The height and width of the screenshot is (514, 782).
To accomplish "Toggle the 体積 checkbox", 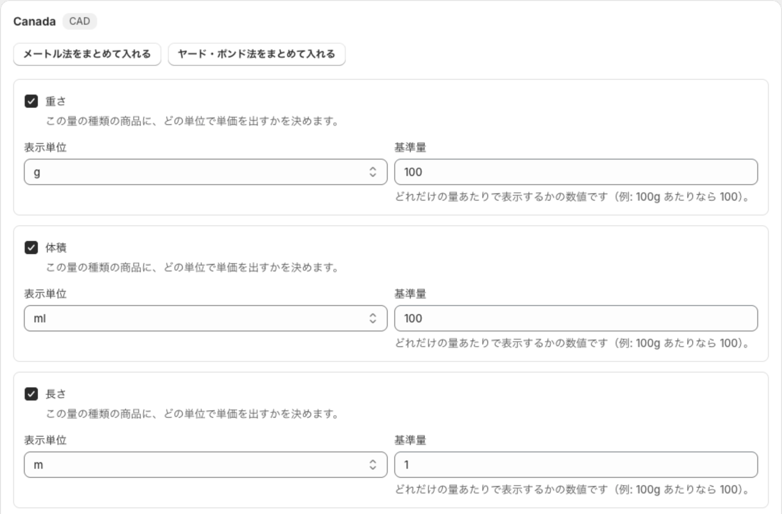I will (x=31, y=248).
